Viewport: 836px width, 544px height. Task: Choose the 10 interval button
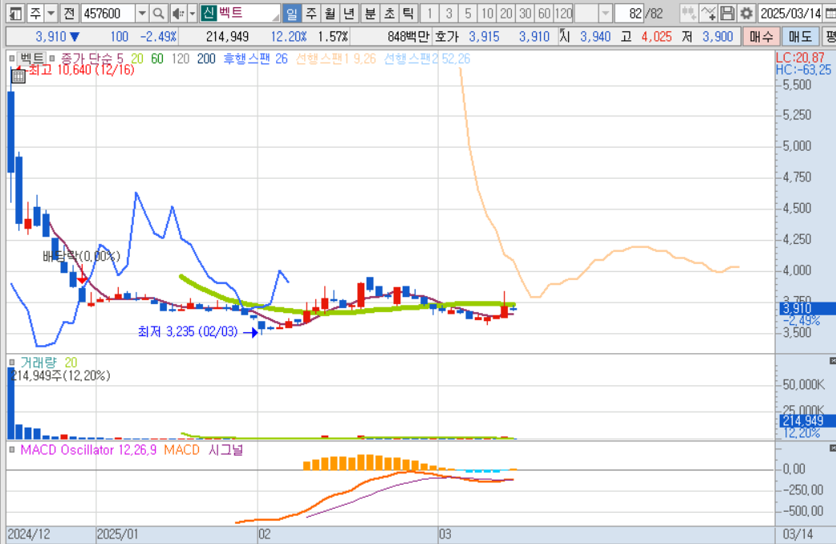point(487,13)
